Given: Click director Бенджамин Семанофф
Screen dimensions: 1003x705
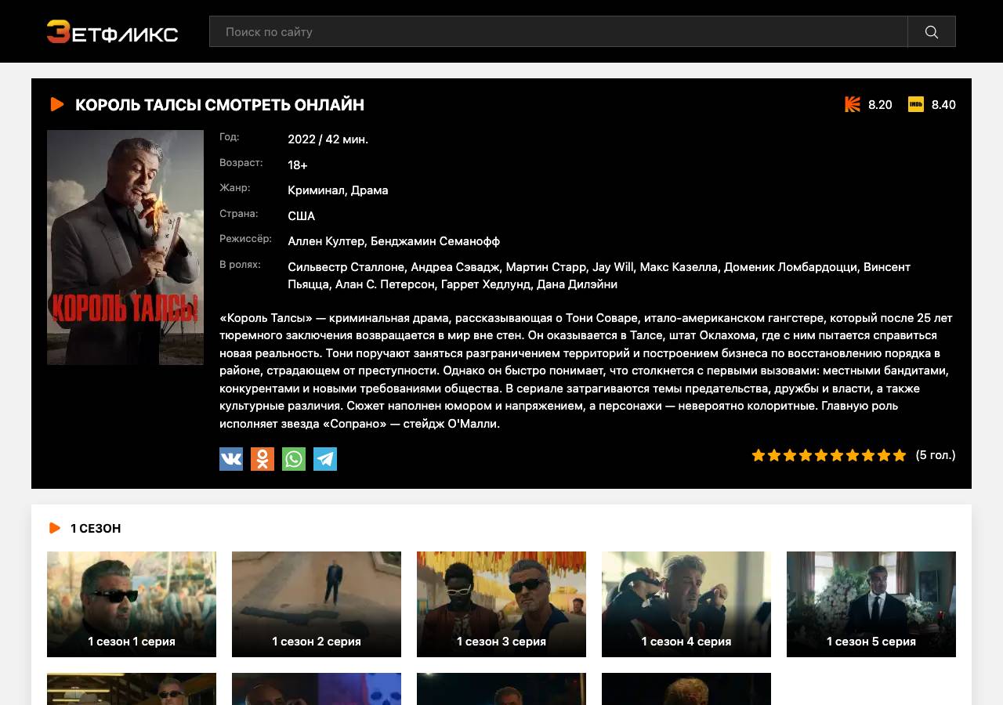Looking at the screenshot, I should tap(435, 241).
